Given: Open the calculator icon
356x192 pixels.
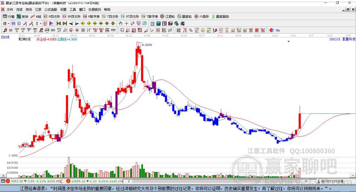Looking at the screenshot, I should tap(158, 24).
